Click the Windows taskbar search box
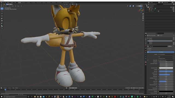This screenshot has width=175, height=98. 15,97
